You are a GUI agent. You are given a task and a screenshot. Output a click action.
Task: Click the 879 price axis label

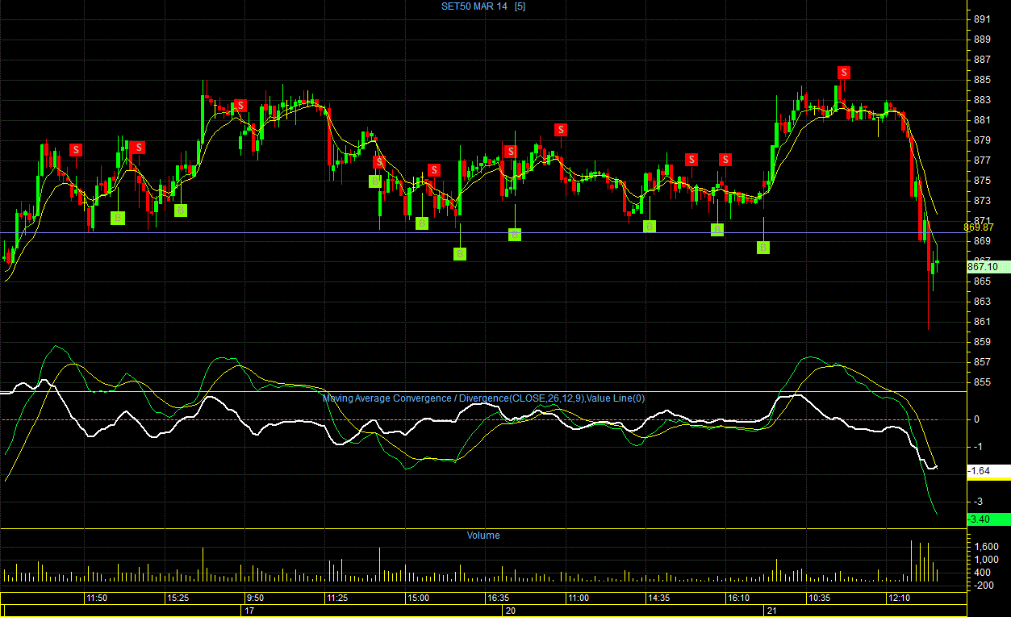983,140
